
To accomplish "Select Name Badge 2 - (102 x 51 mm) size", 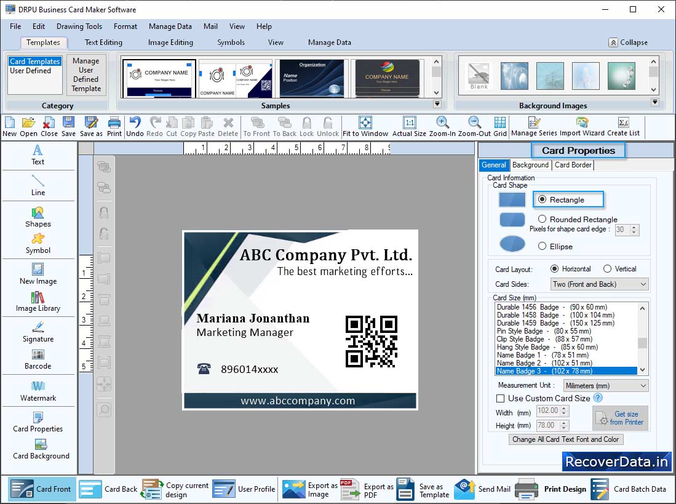I will coord(566,363).
